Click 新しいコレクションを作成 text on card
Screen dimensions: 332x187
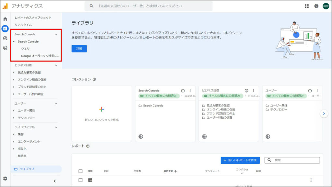pyautogui.click(x=101, y=120)
